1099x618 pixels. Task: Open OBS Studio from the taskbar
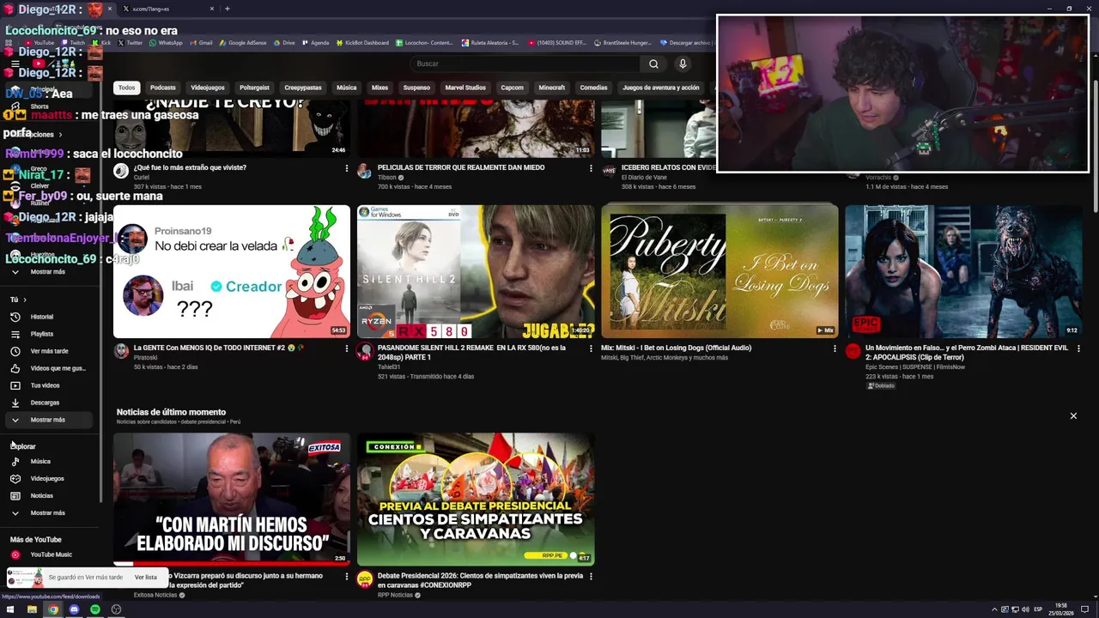click(116, 609)
